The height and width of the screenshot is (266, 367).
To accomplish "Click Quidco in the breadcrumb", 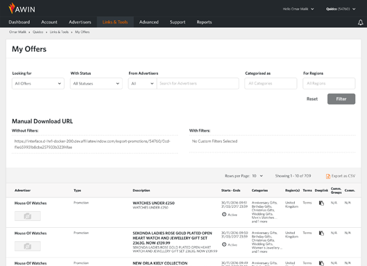I will 38,32.
